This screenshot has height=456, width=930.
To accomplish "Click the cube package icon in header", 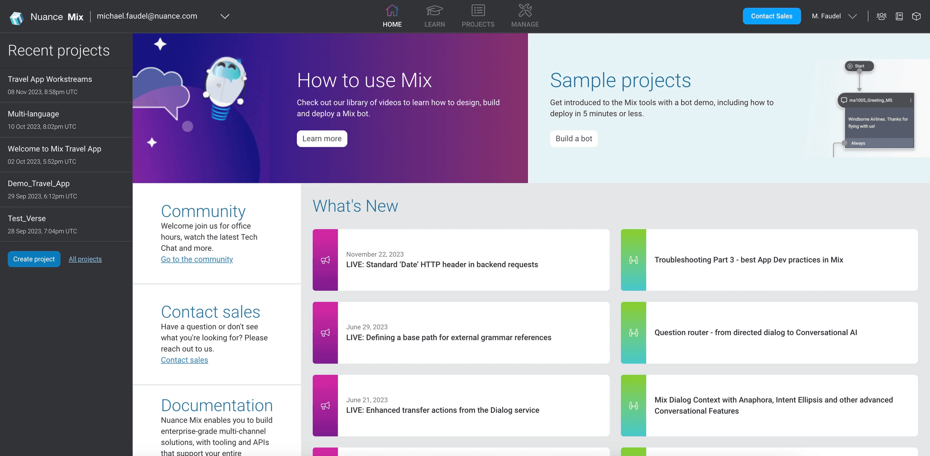I will point(916,16).
